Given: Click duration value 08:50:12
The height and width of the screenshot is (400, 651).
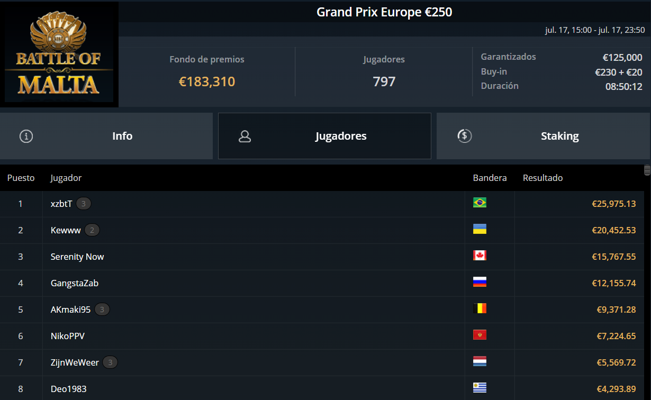Looking at the screenshot, I should point(624,86).
